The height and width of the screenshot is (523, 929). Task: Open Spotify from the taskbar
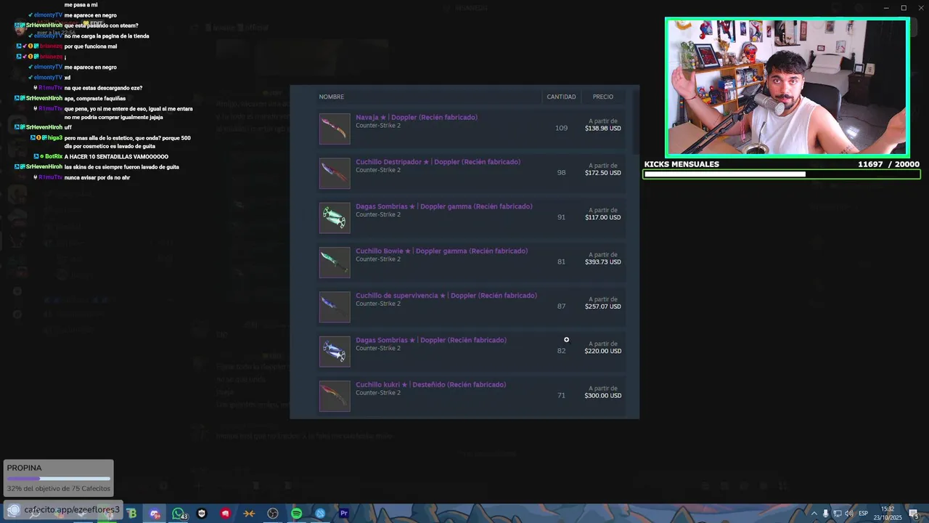(x=297, y=514)
